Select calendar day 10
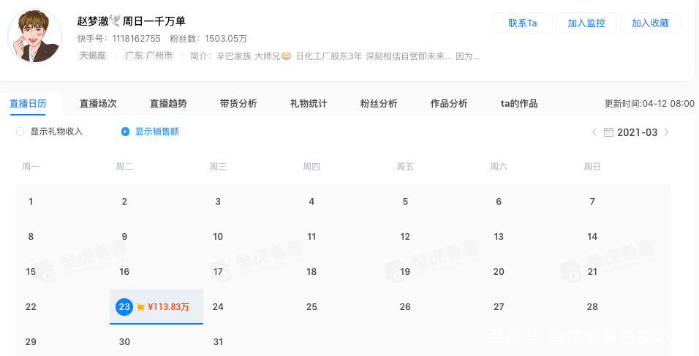Screen dimensions: 699x356 tap(218, 237)
